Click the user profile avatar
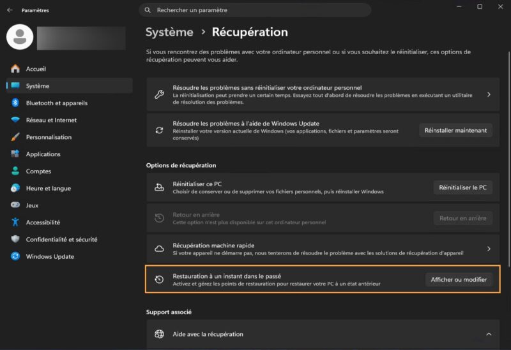Screen dimensions: 511x350 tap(20, 37)
